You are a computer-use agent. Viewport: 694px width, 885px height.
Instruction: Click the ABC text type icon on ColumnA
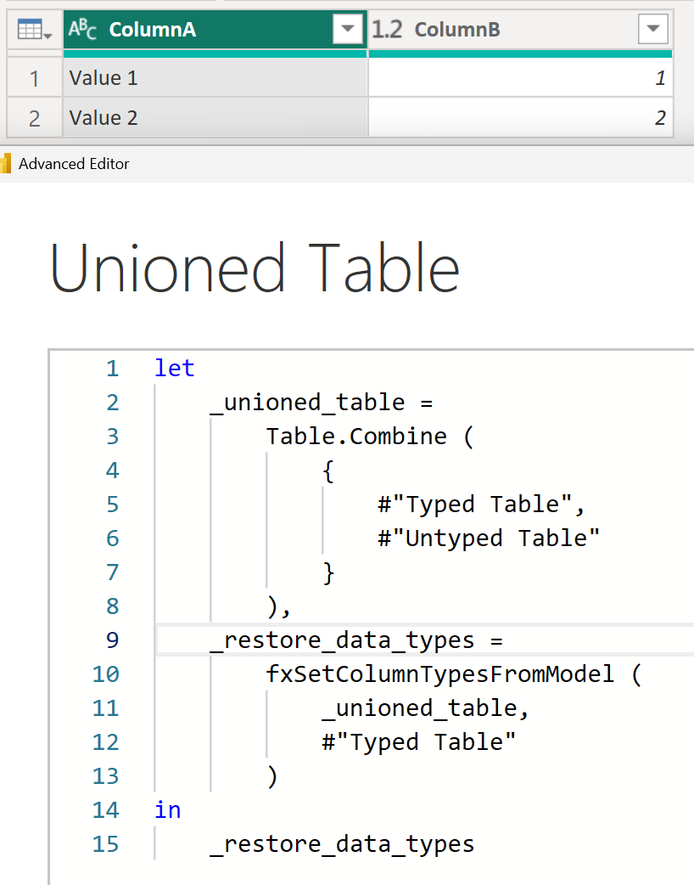83,30
